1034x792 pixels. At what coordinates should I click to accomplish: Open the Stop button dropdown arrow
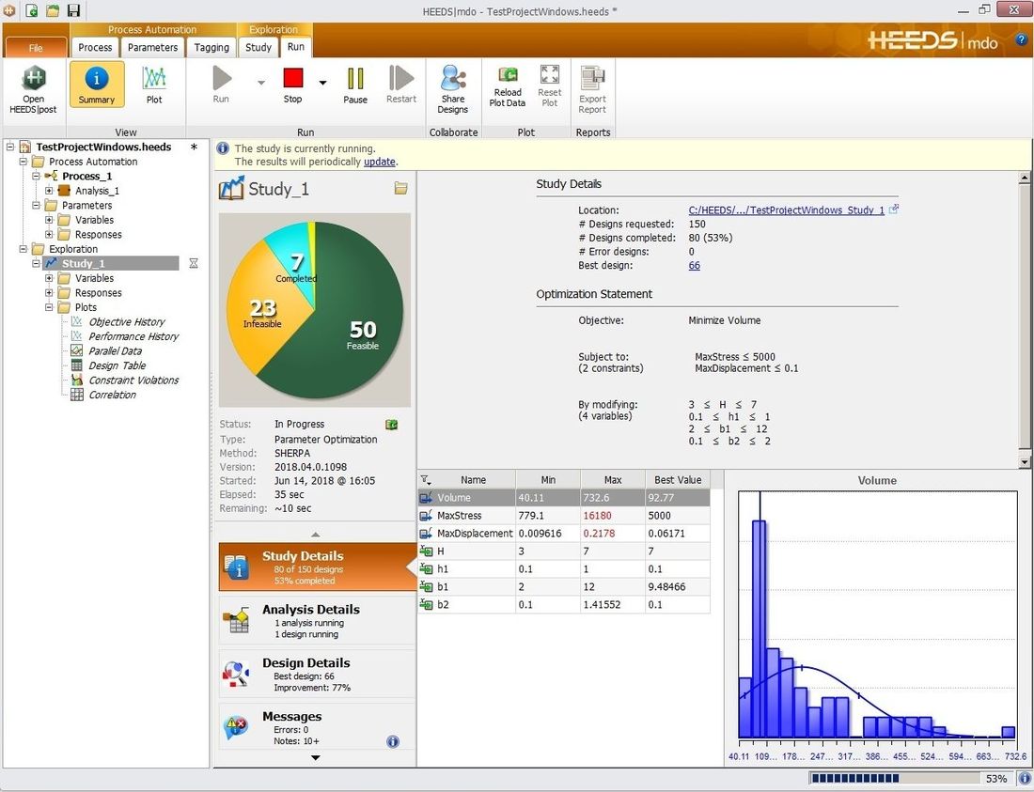pos(322,83)
